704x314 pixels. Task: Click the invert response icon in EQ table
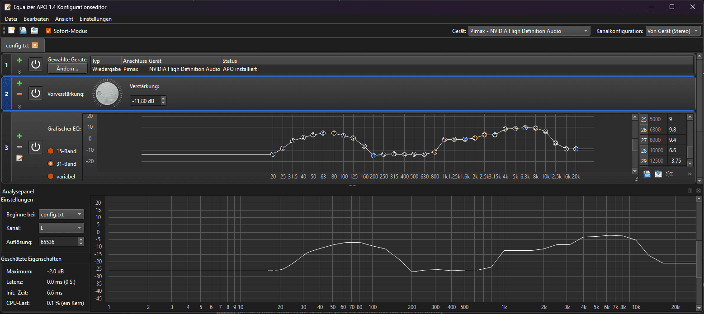[x=670, y=174]
